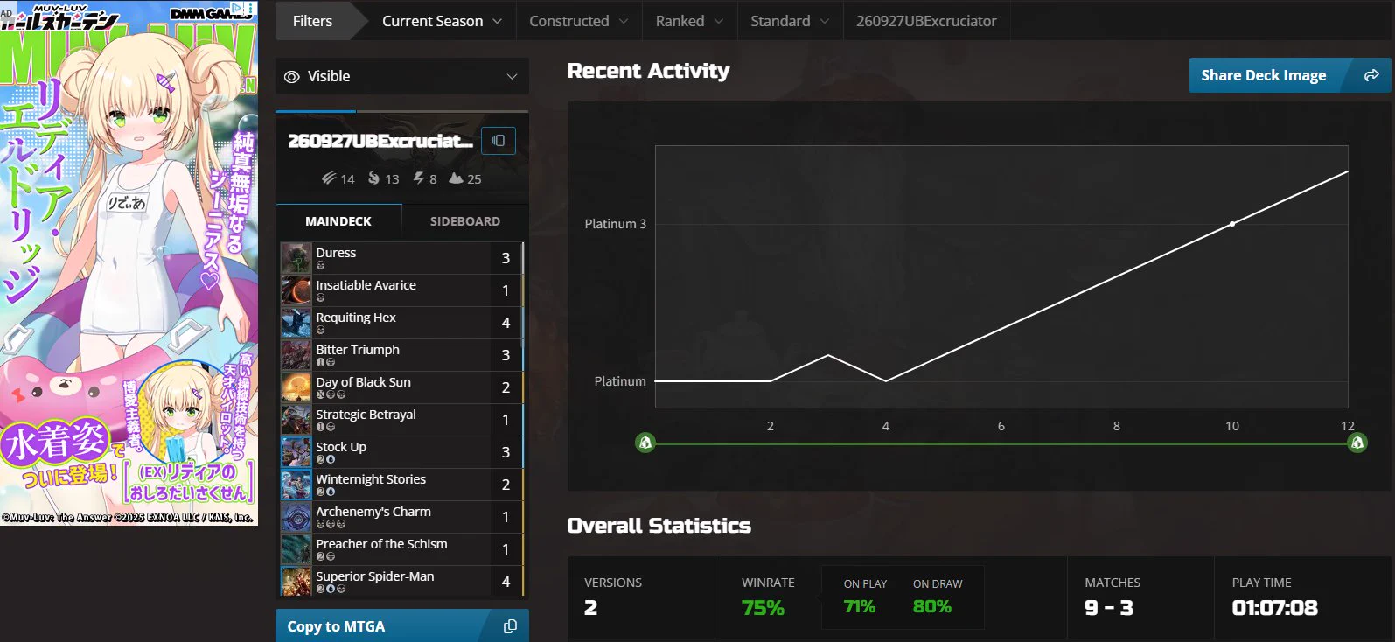
Task: Expand the Ranked mode dropdown
Action: click(690, 21)
